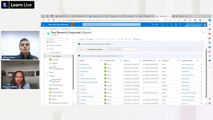Screen dimensions: 213x120
Task: Launch Cloud Shell from the Azure header
Action: 162,25
